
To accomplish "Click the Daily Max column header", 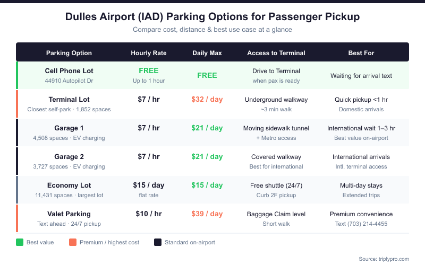I will tap(207, 53).
